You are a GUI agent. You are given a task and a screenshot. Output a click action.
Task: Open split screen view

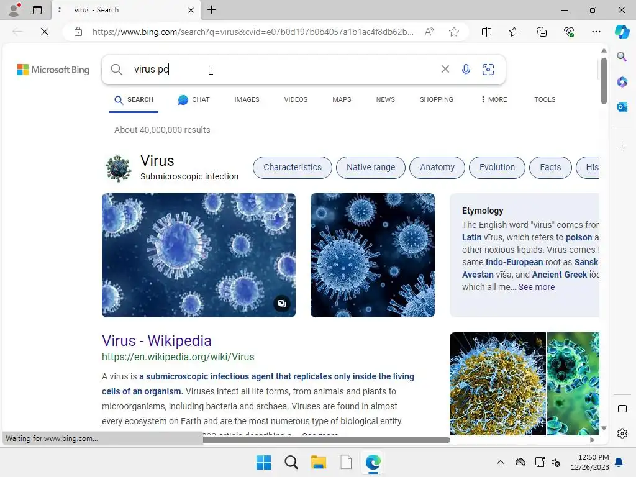pos(486,32)
